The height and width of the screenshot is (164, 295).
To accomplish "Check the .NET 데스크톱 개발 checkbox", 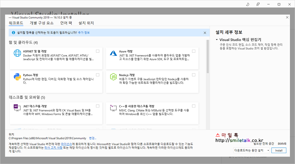I will [98, 106].
